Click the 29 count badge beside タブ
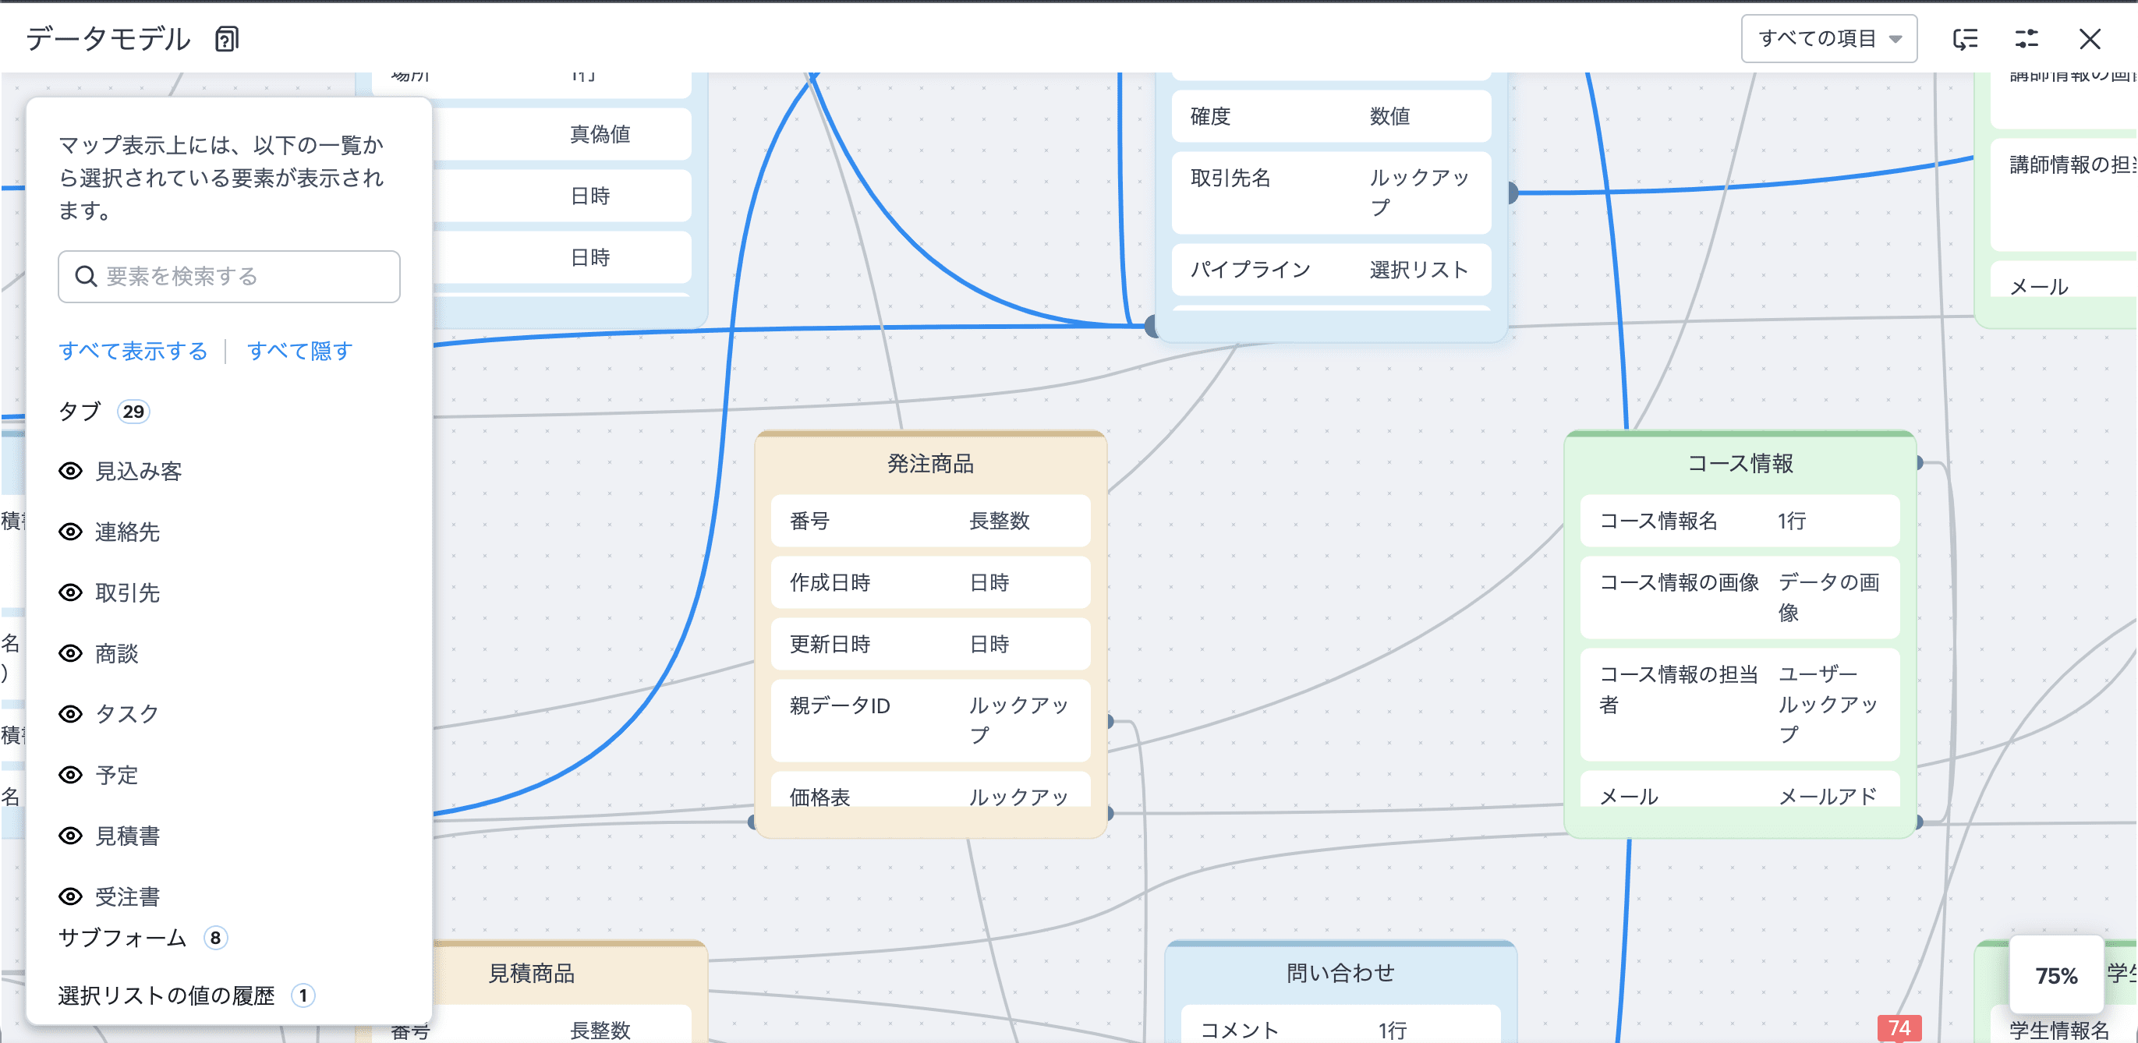 click(x=133, y=412)
